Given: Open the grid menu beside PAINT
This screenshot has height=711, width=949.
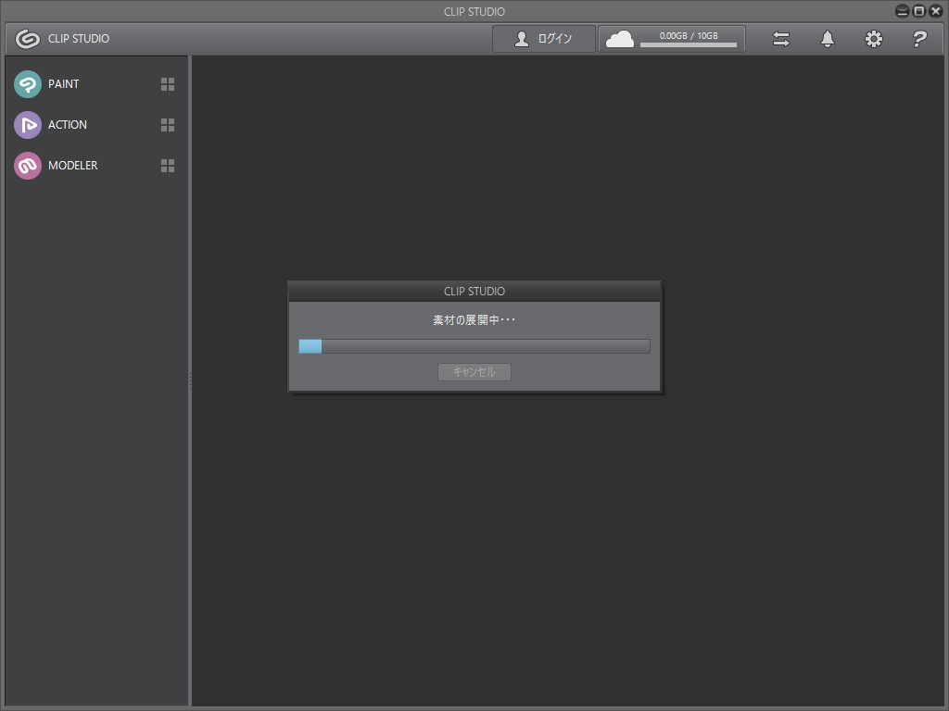Looking at the screenshot, I should tap(168, 84).
